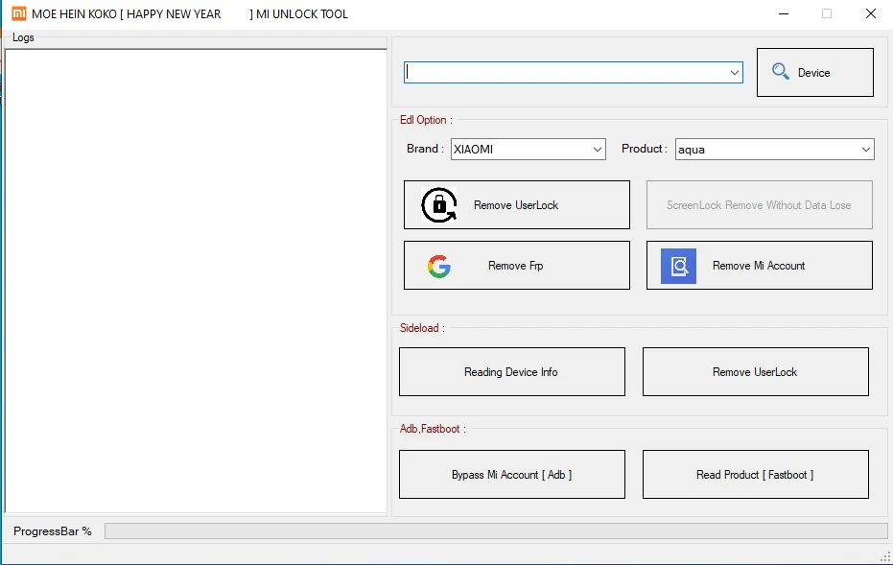This screenshot has height=565, width=893.
Task: Open the device port dropdown arrow
Action: 734,72
